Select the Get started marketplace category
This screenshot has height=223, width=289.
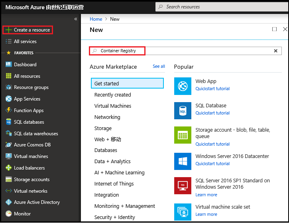[127, 83]
